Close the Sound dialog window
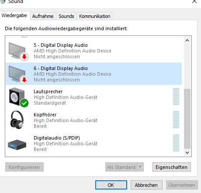 194,1
